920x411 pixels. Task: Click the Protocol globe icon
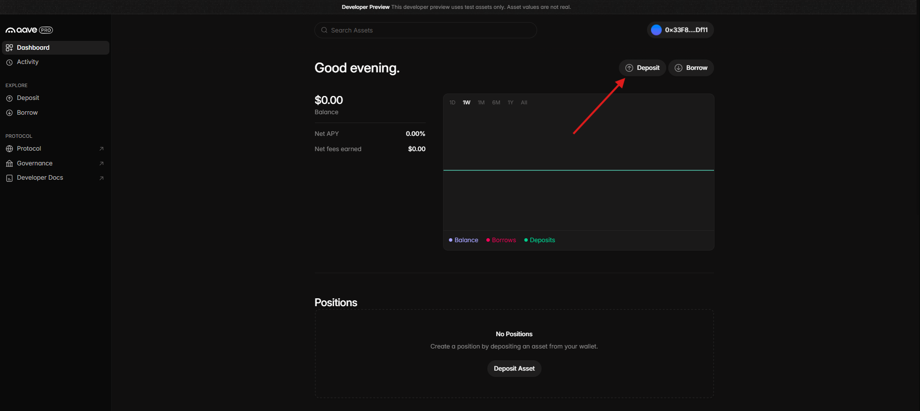coord(9,149)
